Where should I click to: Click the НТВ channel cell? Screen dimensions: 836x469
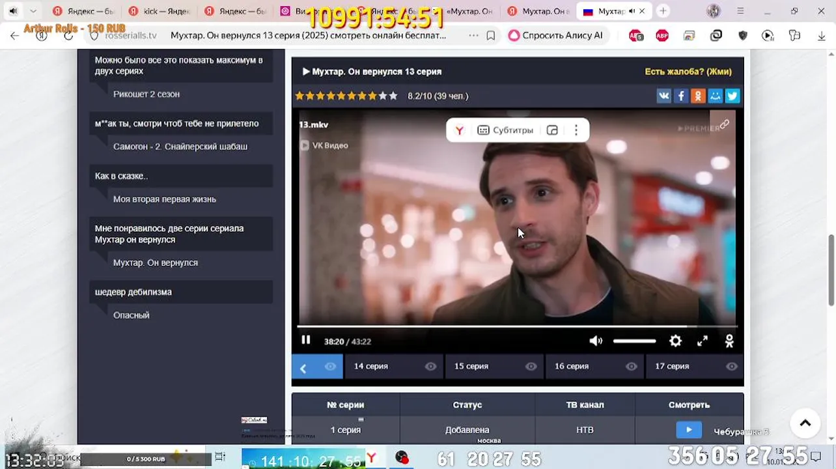click(x=585, y=430)
